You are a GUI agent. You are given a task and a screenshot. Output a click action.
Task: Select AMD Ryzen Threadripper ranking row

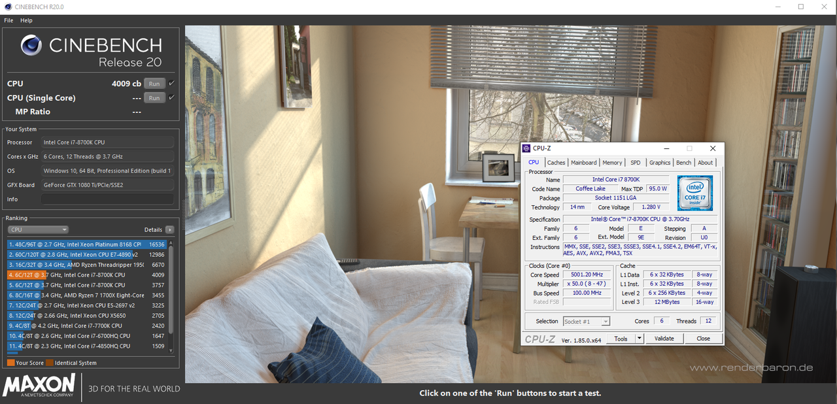pos(87,265)
